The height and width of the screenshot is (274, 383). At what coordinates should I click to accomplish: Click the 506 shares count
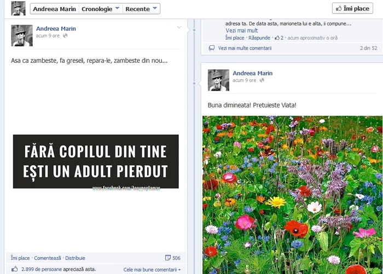click(x=176, y=258)
